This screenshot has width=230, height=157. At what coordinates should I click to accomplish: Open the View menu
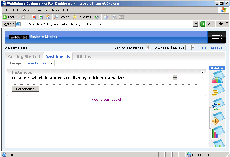26,10
